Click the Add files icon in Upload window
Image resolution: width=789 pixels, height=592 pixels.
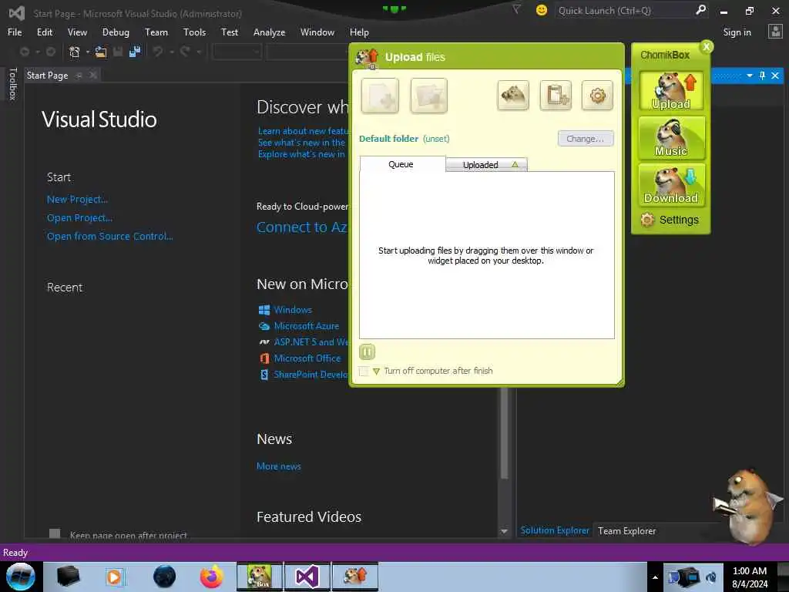pyautogui.click(x=380, y=95)
